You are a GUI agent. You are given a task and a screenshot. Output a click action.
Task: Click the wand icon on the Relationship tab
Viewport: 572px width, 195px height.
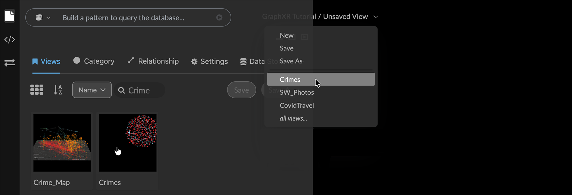coord(130,61)
